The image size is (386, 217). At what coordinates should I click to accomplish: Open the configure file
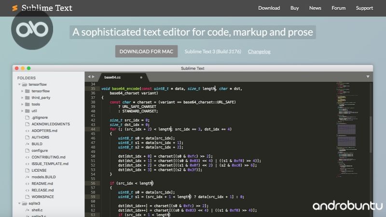point(40,150)
